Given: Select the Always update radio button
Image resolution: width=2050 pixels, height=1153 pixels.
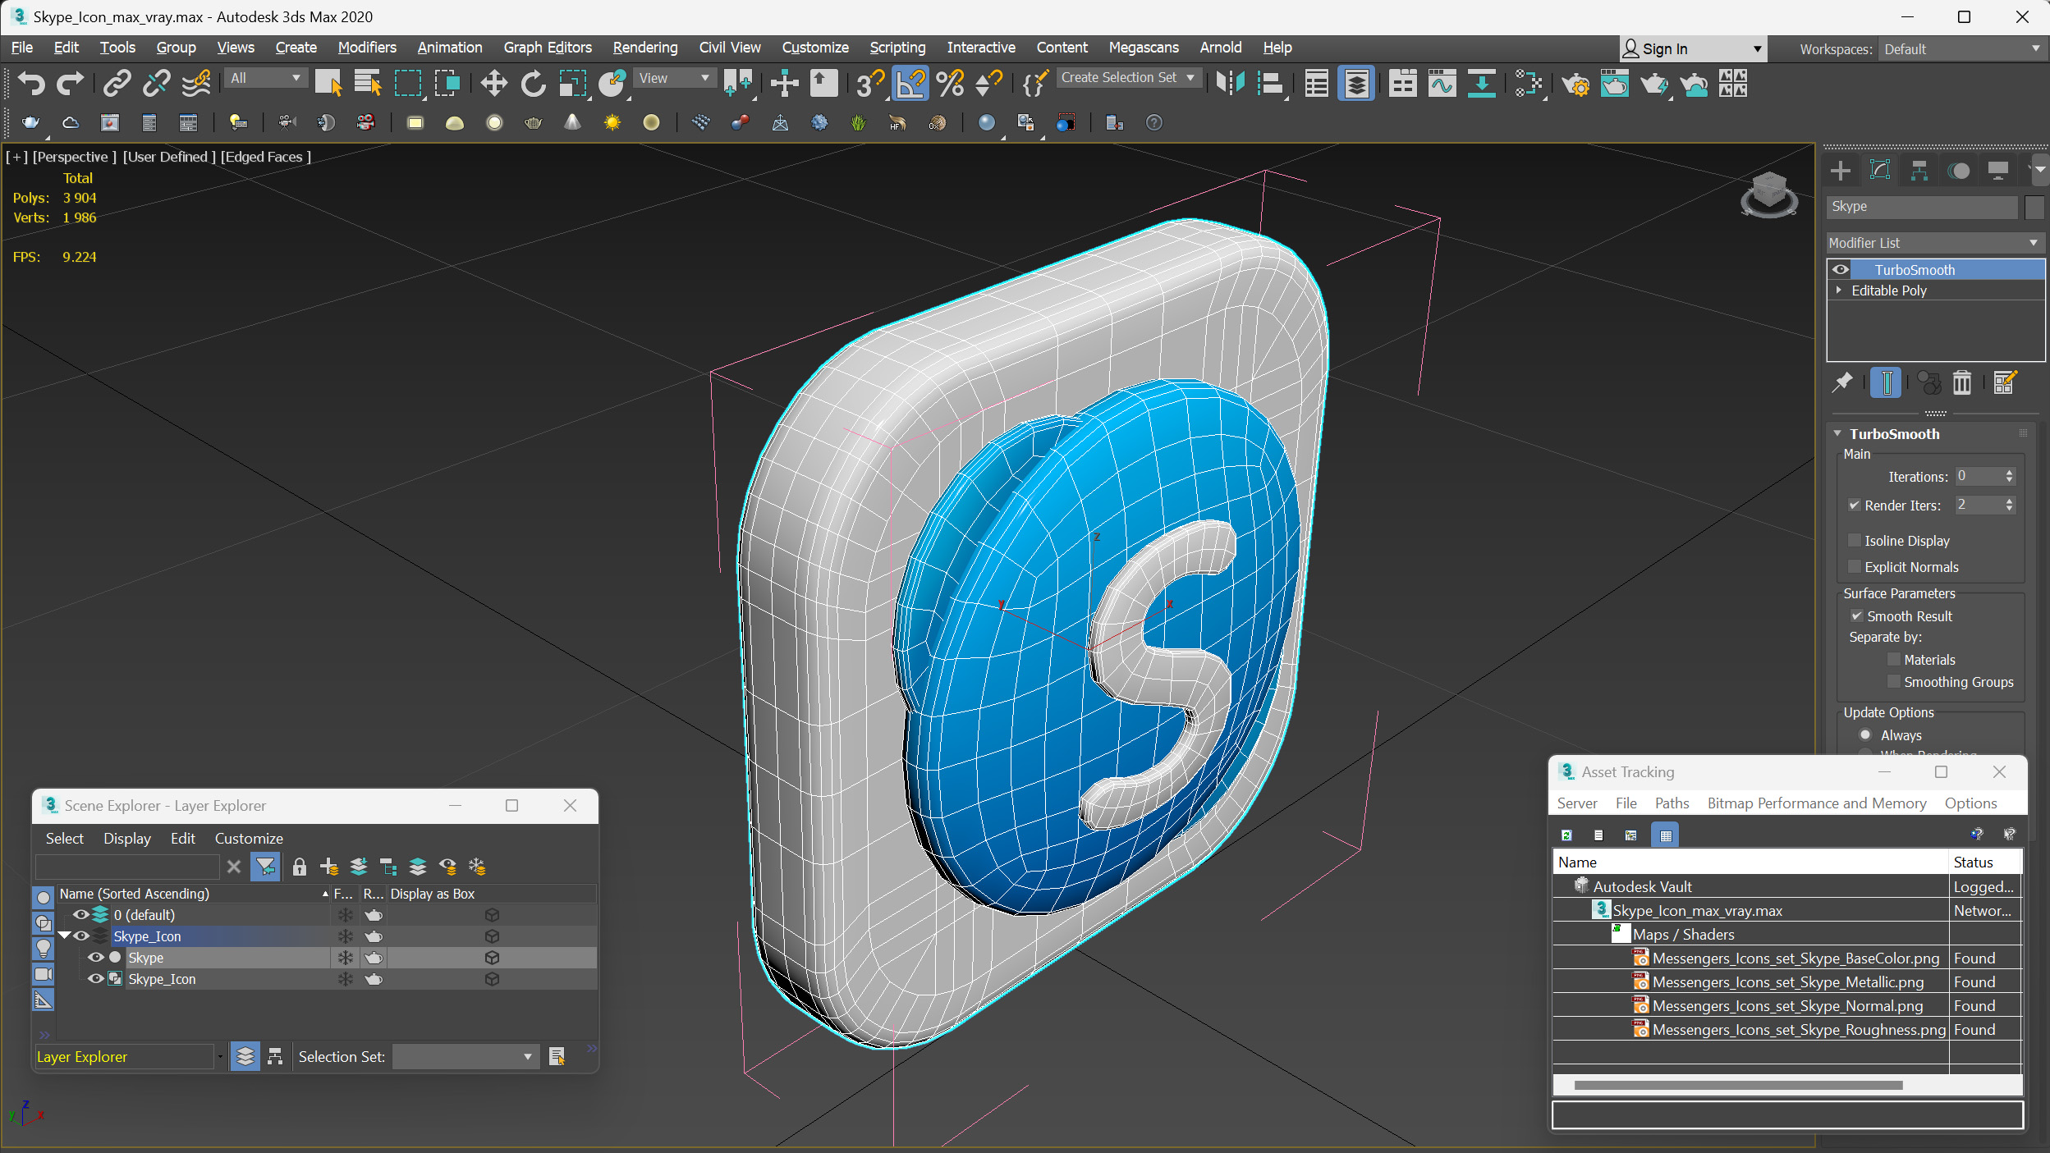Looking at the screenshot, I should click(x=1865, y=734).
